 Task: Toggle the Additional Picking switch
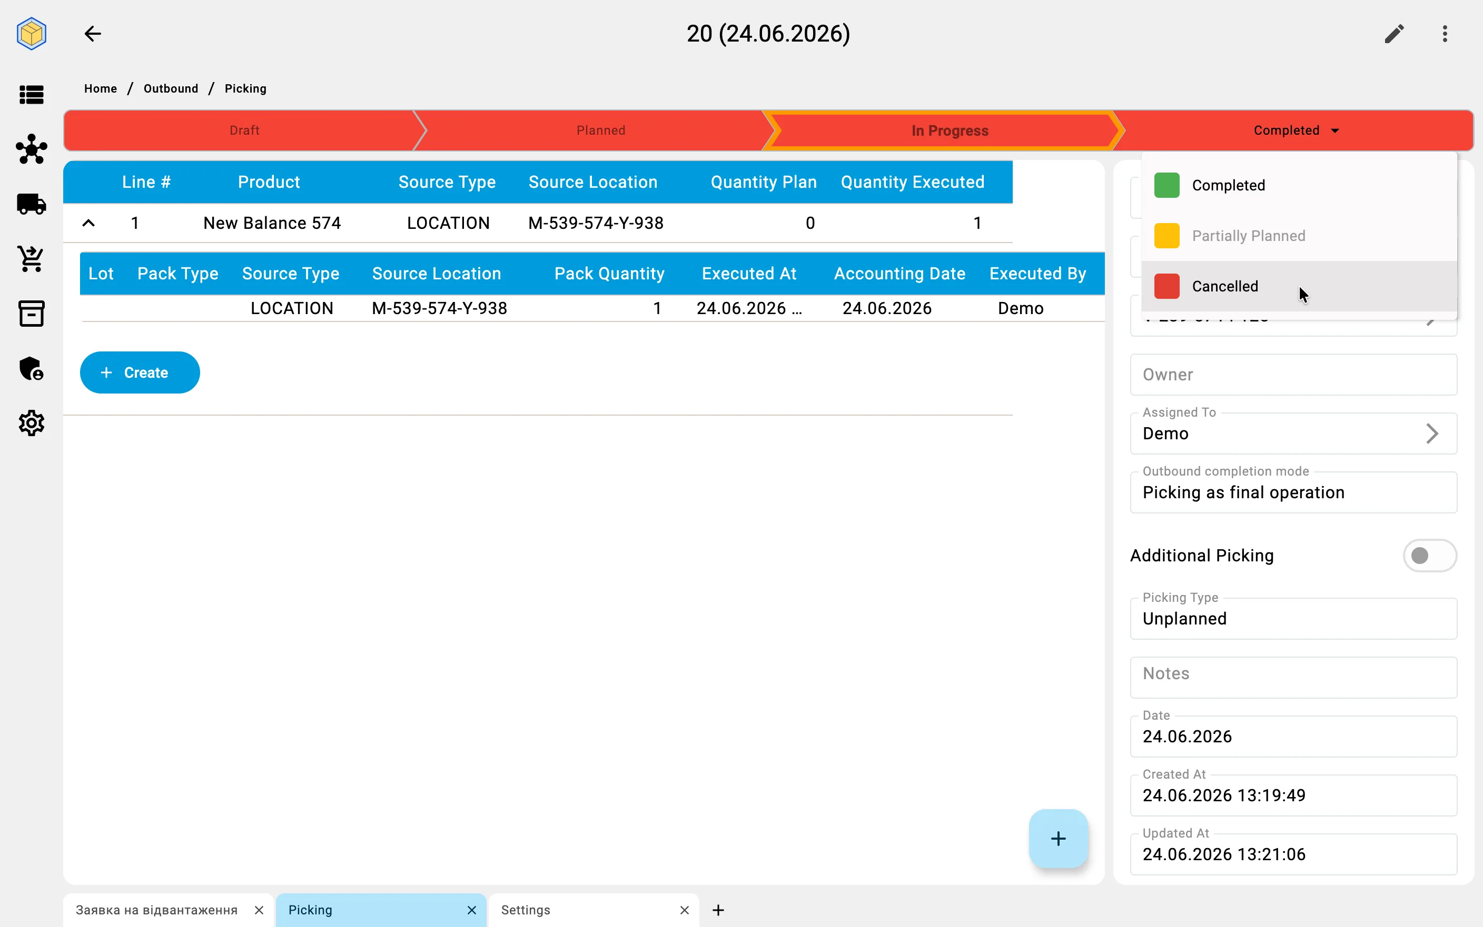tap(1430, 556)
